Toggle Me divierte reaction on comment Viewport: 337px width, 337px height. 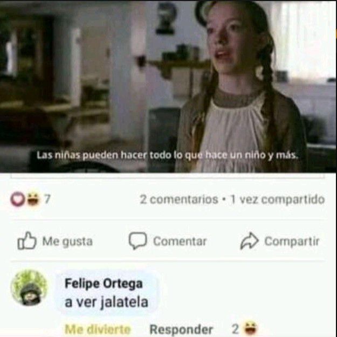pos(98,329)
